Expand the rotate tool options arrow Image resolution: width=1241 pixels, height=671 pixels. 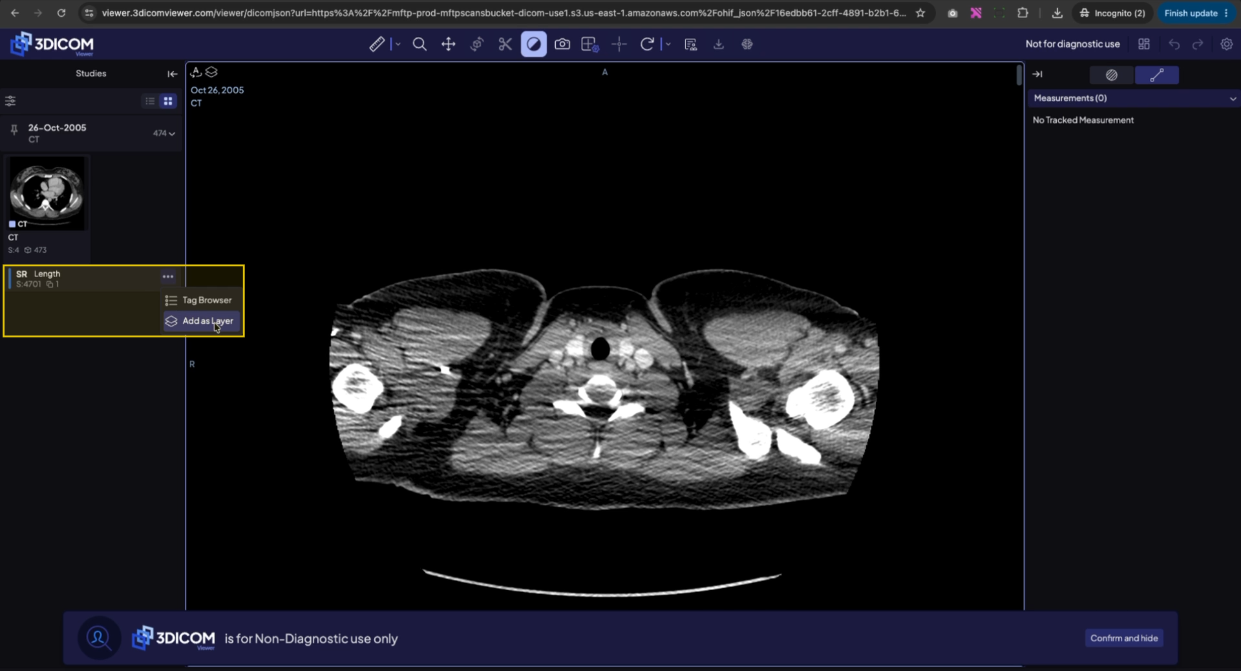tap(668, 44)
